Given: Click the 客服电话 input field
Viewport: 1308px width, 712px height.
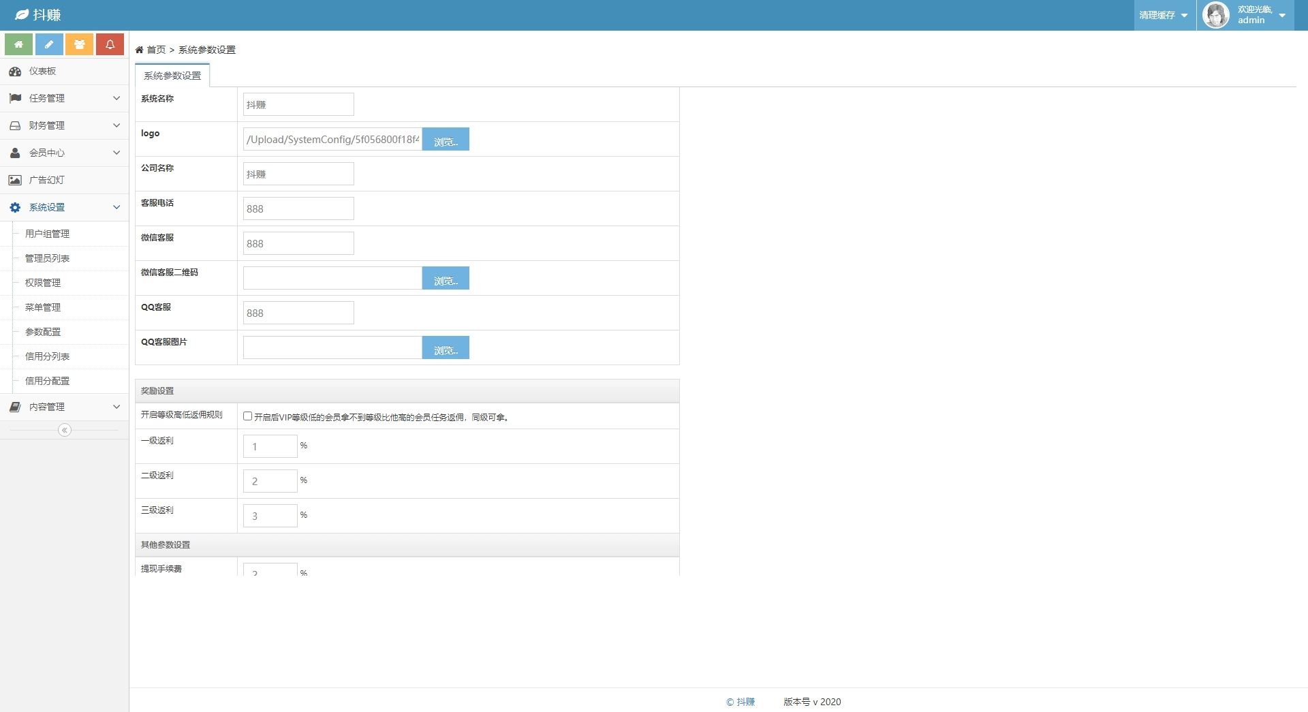Looking at the screenshot, I should tap(298, 209).
